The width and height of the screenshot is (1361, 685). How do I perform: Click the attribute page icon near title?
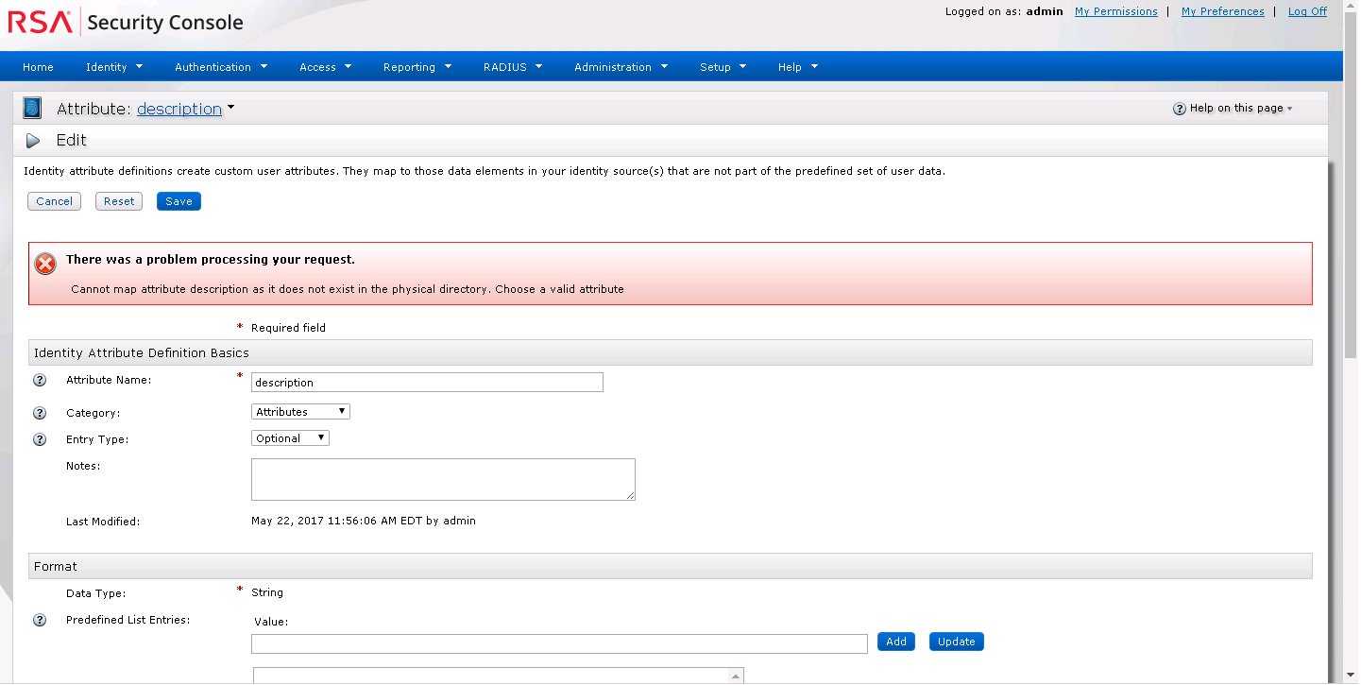32,109
